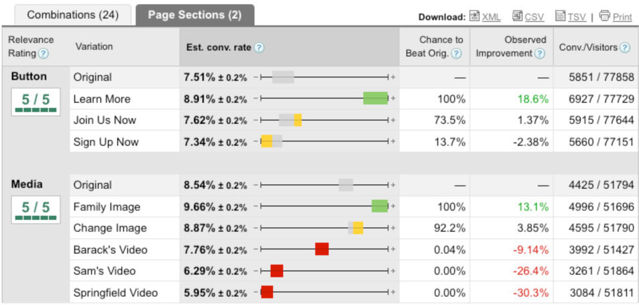Open help icon beside Est. conv. rate
This screenshot has width=639, height=305.
point(259,47)
